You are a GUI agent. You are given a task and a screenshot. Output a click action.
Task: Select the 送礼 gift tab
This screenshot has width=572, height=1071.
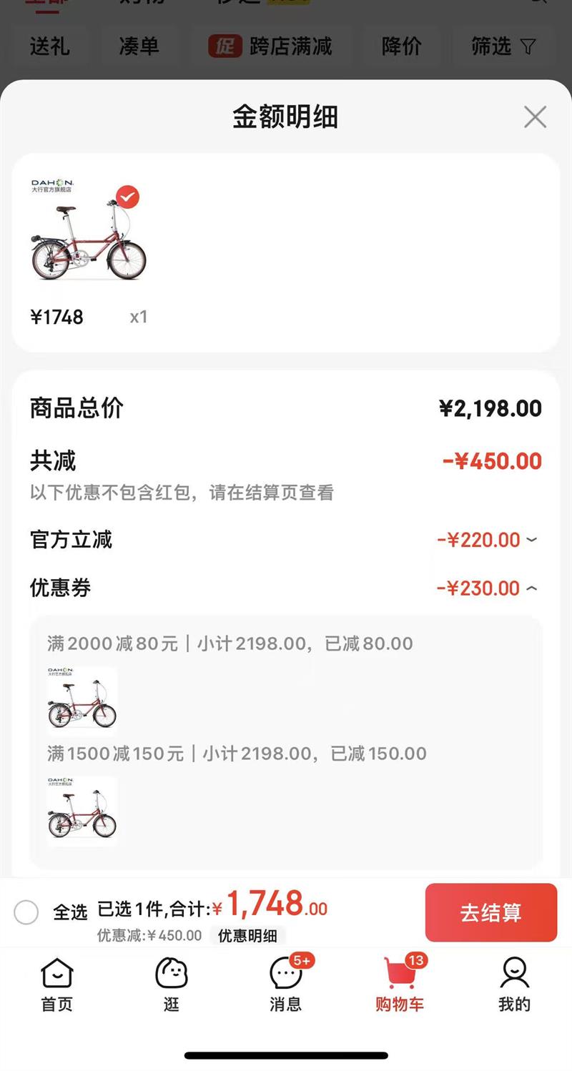tap(49, 47)
